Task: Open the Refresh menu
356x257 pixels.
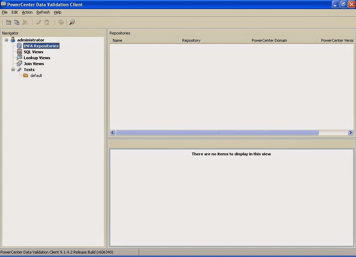Action: click(43, 12)
